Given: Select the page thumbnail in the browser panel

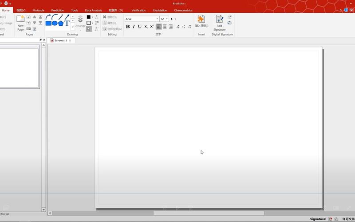Looking at the screenshot, I should 19,68.
